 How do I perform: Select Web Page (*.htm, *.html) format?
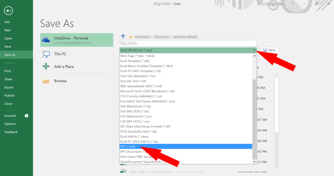(x=186, y=56)
